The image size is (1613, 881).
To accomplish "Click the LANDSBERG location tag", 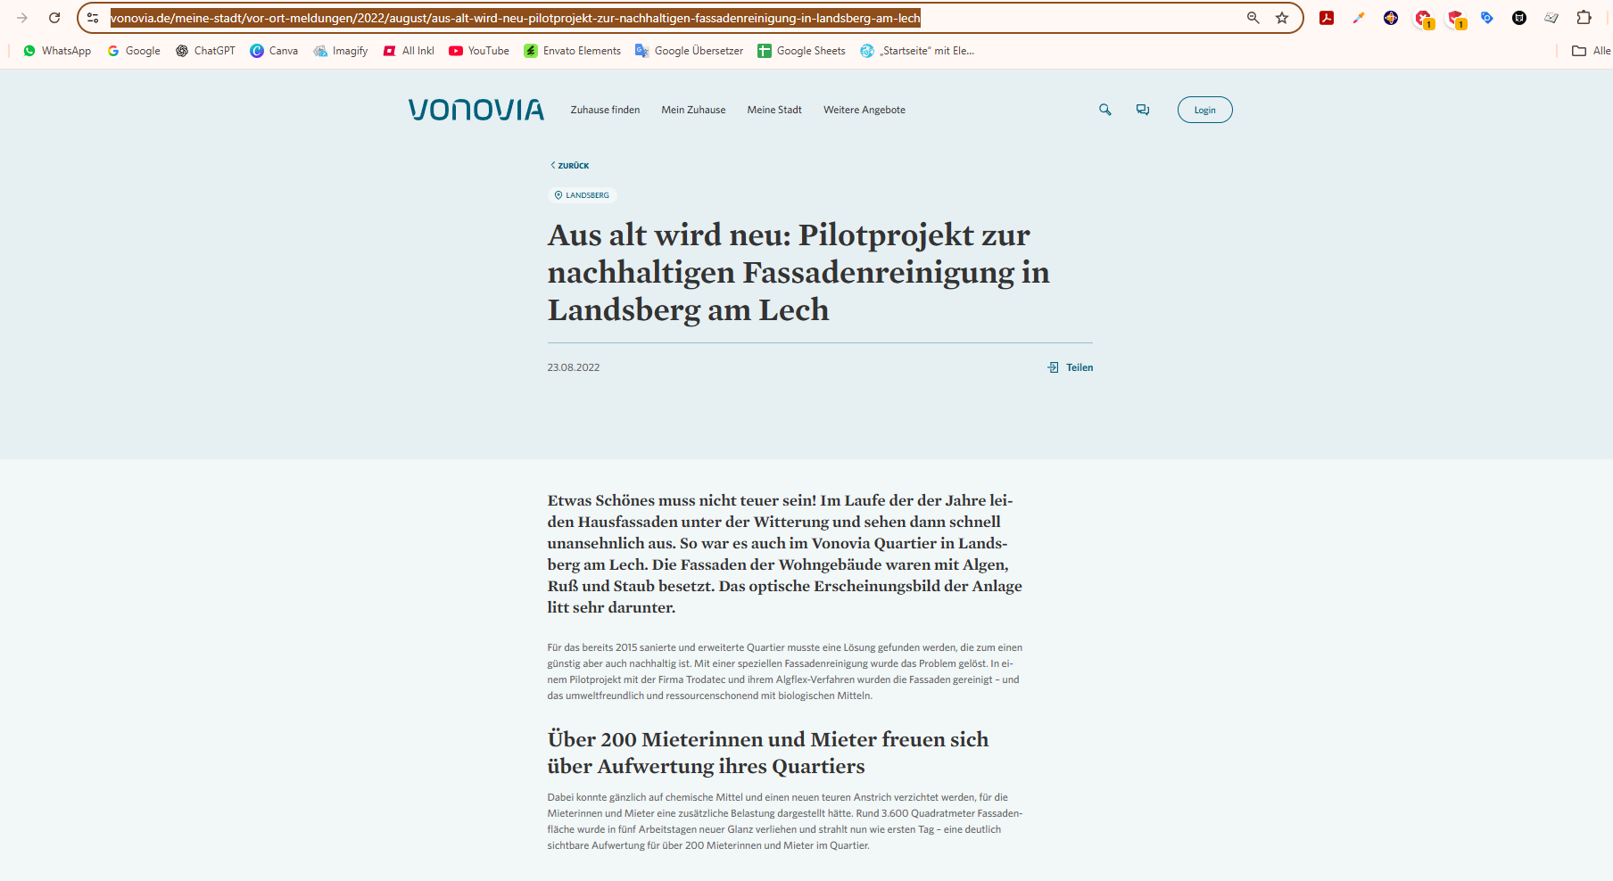I will [583, 195].
